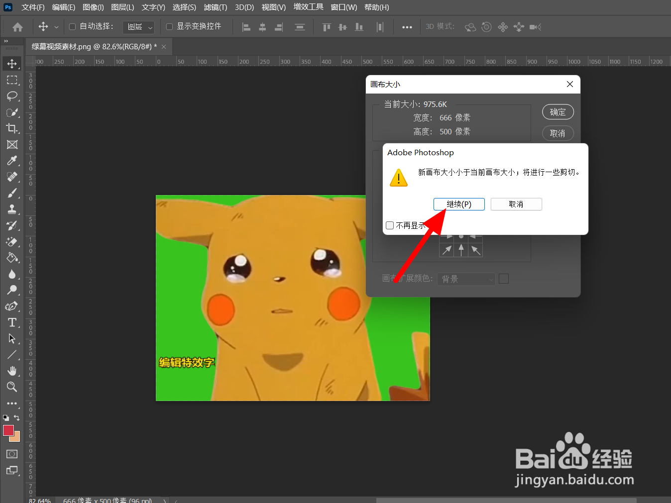Click the horizontal scrollbar at the bottom
Image resolution: width=671 pixels, height=503 pixels.
[x=506, y=500]
